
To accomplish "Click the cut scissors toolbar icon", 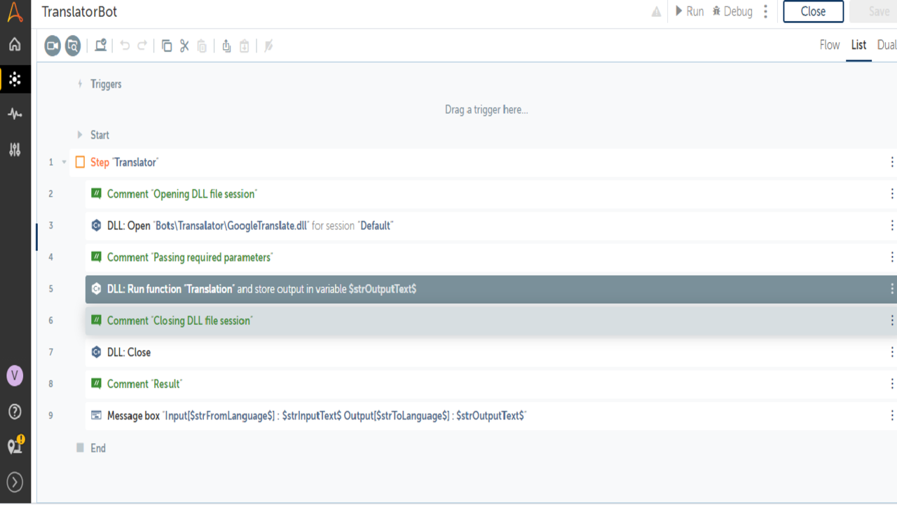I will click(184, 46).
